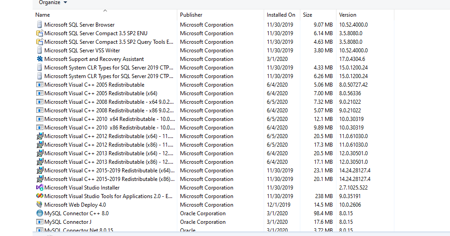Click the Visual C++ 2012 (x64) installer icon
The image size is (450, 236).
[x=40, y=136]
